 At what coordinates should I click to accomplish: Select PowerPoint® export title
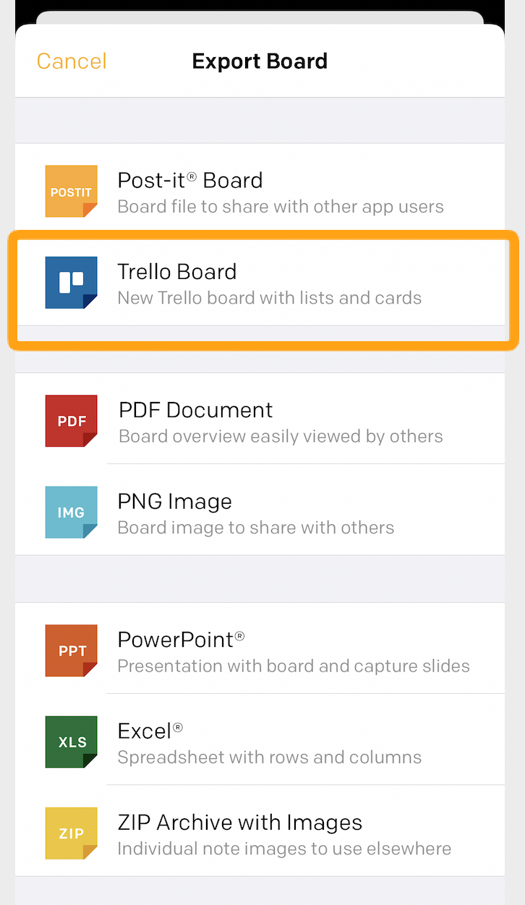click(181, 640)
